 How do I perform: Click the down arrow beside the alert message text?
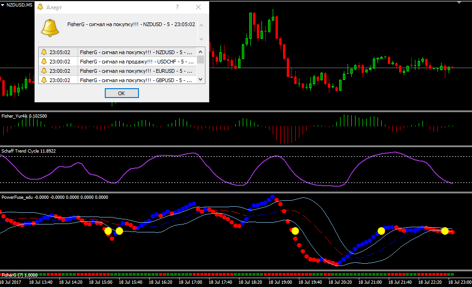click(x=201, y=39)
